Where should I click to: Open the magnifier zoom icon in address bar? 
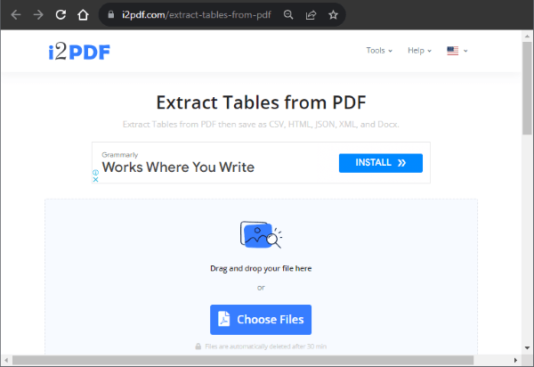(288, 15)
